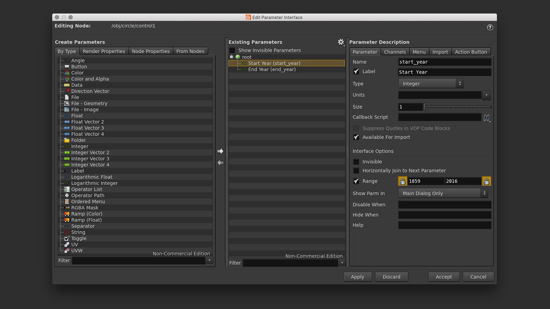Open the Menu tab
550x309 pixels.
pyautogui.click(x=419, y=52)
